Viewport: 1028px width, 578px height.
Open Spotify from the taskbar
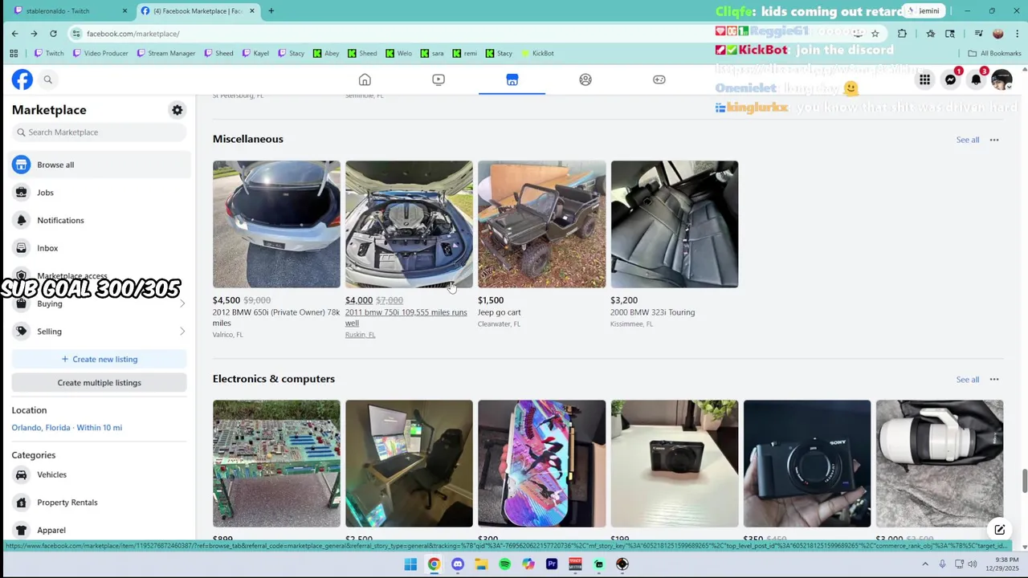pos(504,564)
